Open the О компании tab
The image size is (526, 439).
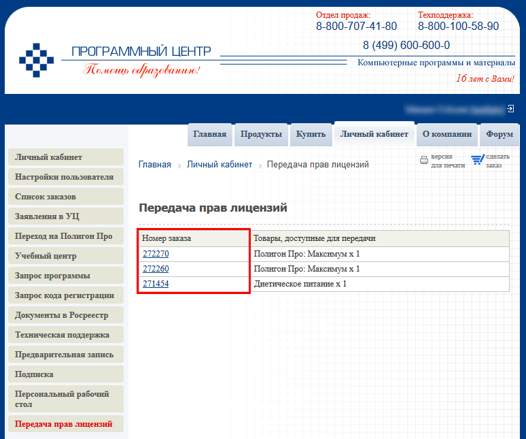pos(447,134)
